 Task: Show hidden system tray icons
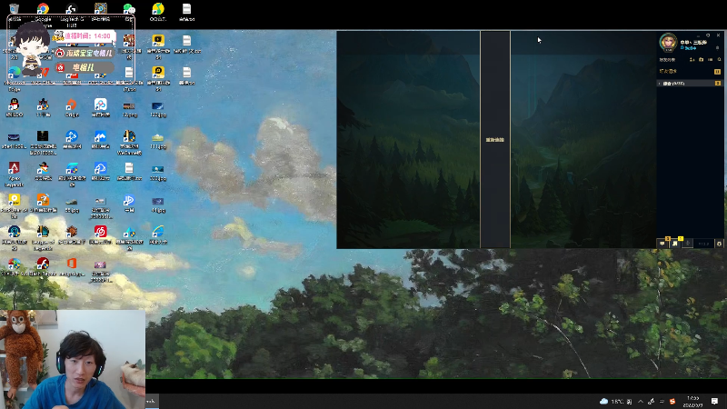641,402
